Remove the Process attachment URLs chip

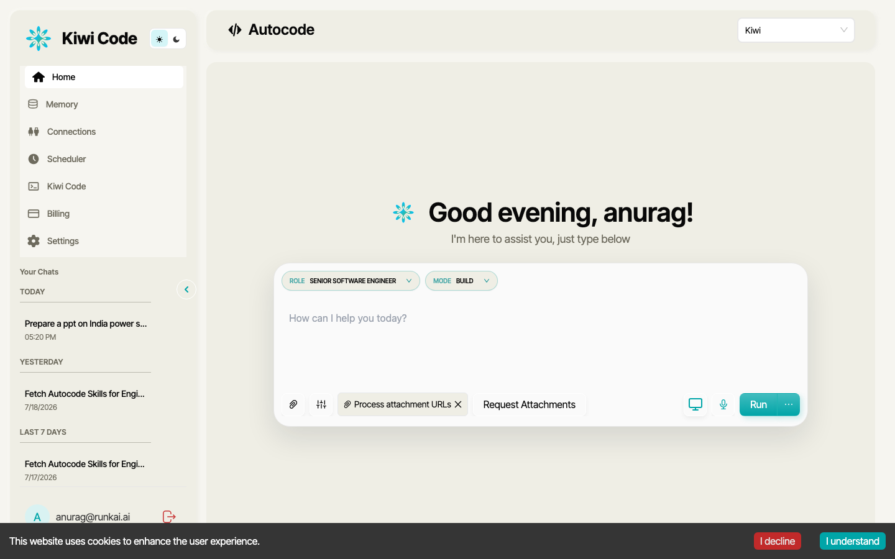click(458, 404)
